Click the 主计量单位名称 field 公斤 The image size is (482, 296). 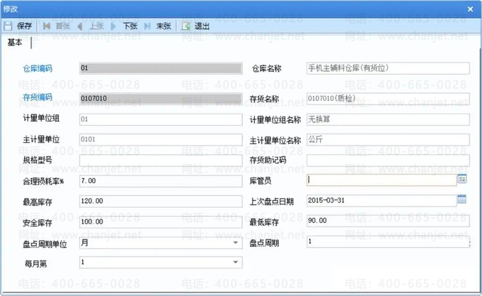(x=388, y=140)
